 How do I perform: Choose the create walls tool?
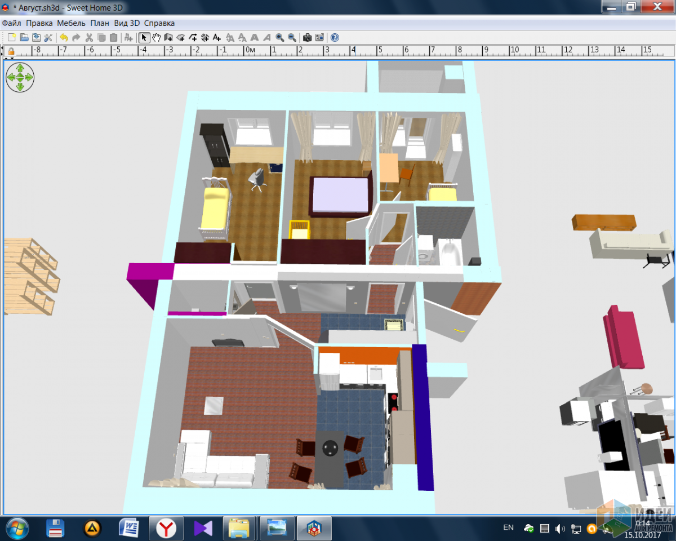click(x=168, y=38)
